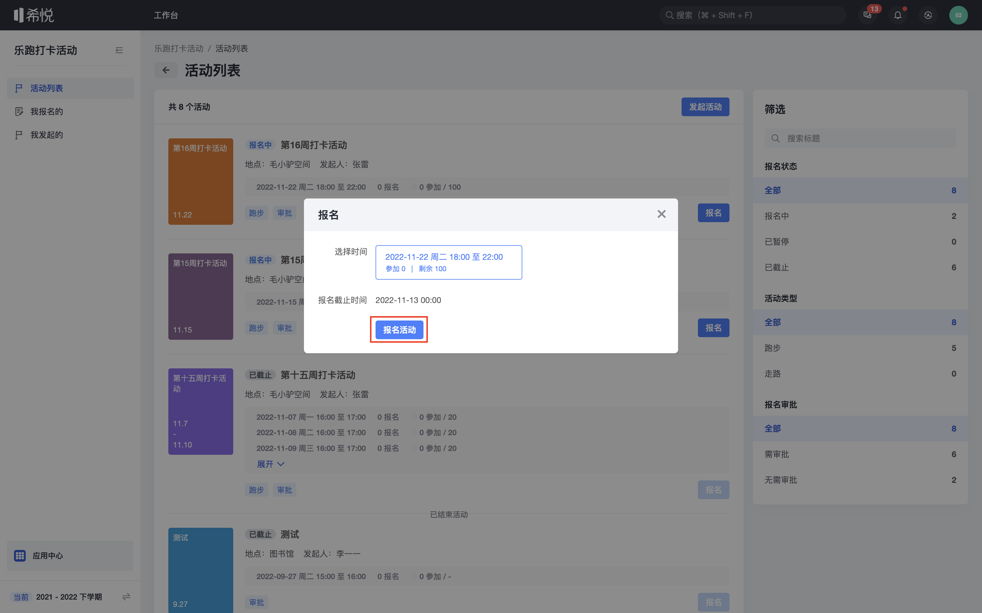Click the global search box in top bar
This screenshot has width=982, height=613.
click(753, 15)
